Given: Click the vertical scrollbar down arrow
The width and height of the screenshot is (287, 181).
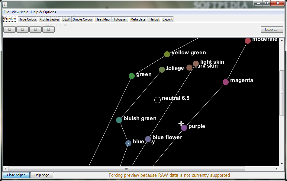Looking at the screenshot, I should [x=282, y=164].
